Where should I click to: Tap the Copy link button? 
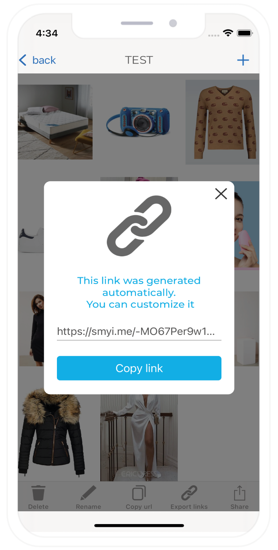tap(139, 368)
